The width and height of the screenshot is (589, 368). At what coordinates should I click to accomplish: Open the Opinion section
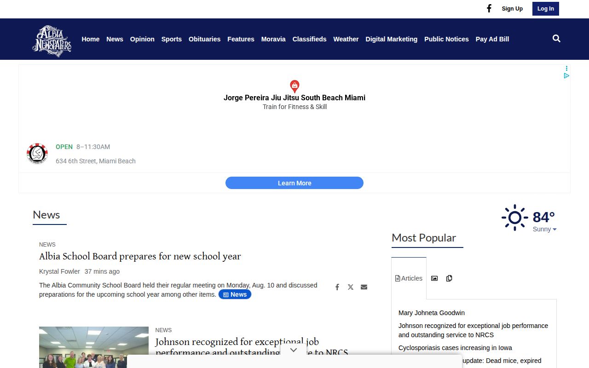tap(142, 39)
